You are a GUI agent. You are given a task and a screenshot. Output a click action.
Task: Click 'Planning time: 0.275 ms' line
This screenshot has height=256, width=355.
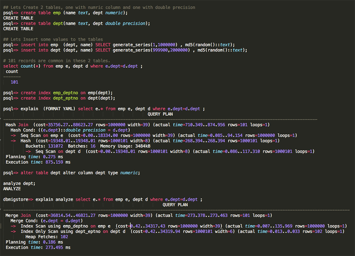34,157
